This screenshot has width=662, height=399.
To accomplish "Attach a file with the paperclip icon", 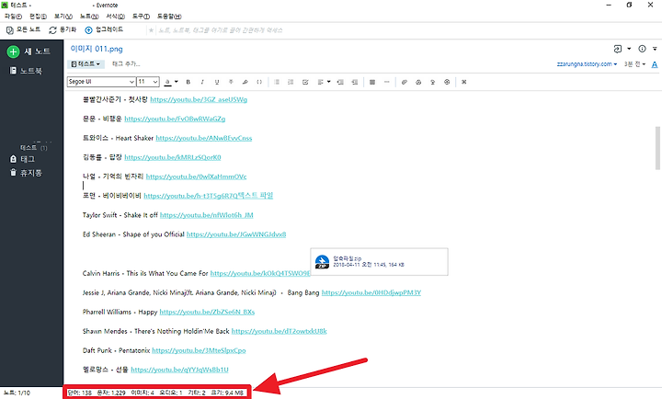I will (x=404, y=82).
